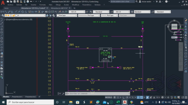This screenshot has width=188, height=105.
Task: Click the color swatch in PorCapa color box
Action: 58,15
